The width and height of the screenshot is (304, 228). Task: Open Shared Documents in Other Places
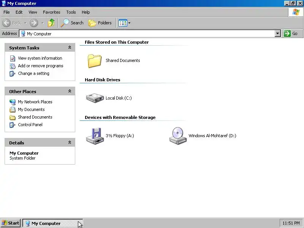pos(35,117)
